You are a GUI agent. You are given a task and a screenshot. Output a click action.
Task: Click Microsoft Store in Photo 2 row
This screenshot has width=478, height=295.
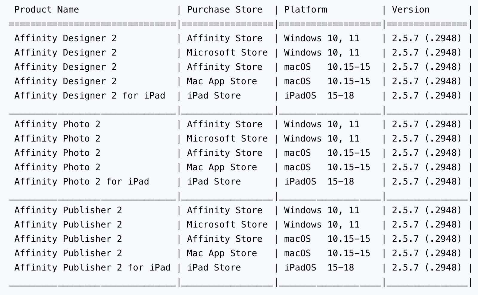[x=227, y=139]
